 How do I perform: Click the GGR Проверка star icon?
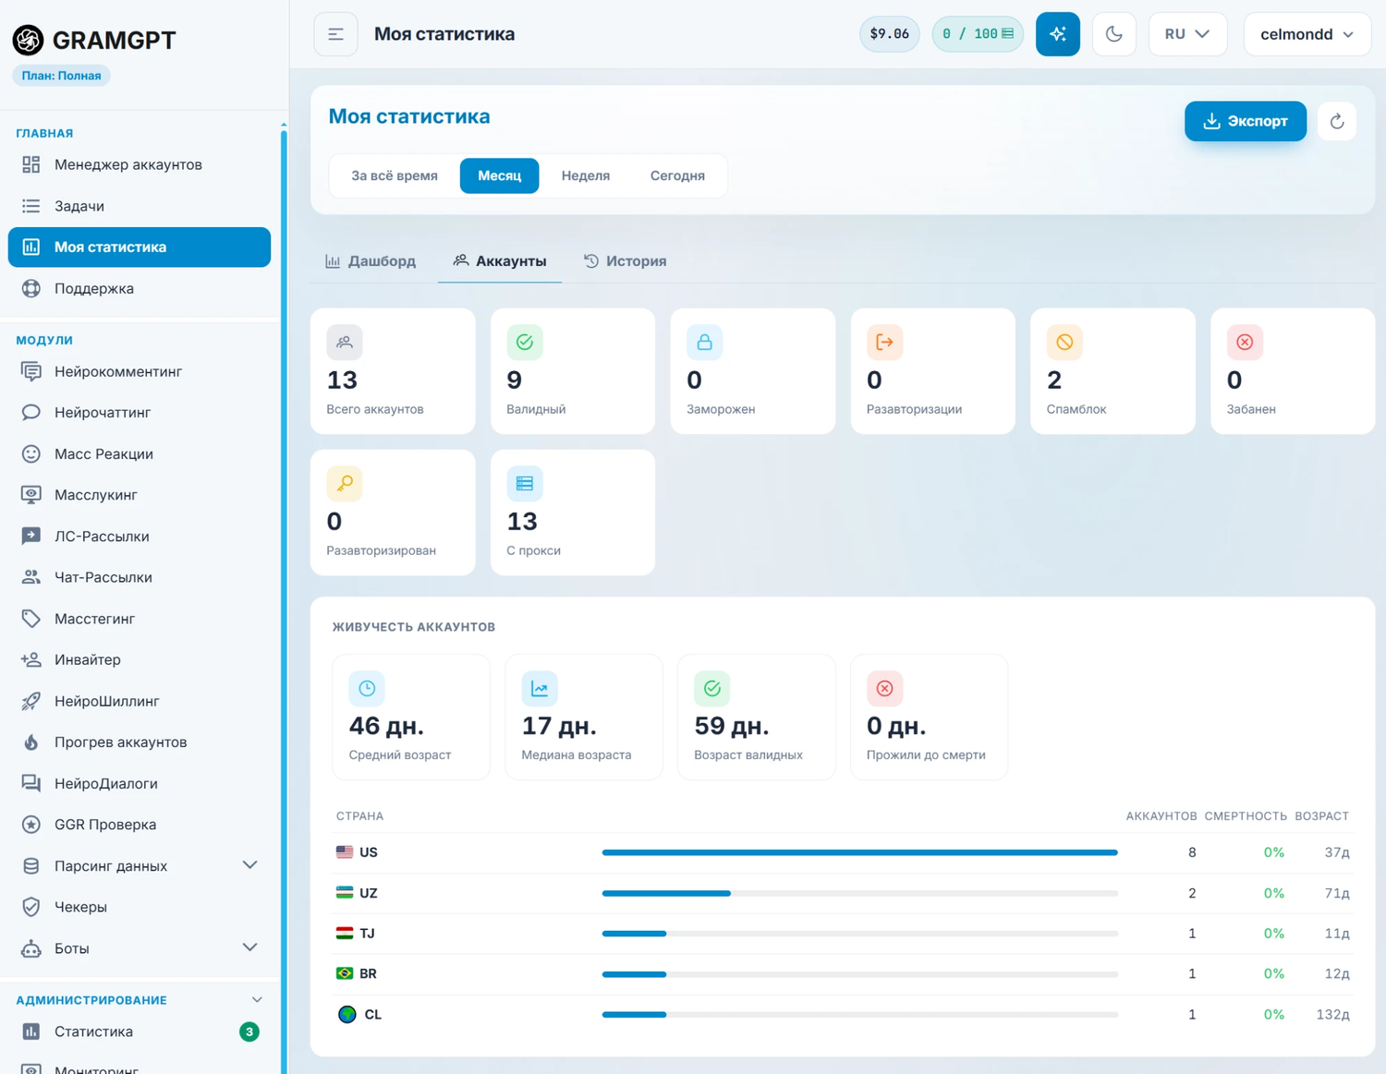(31, 825)
